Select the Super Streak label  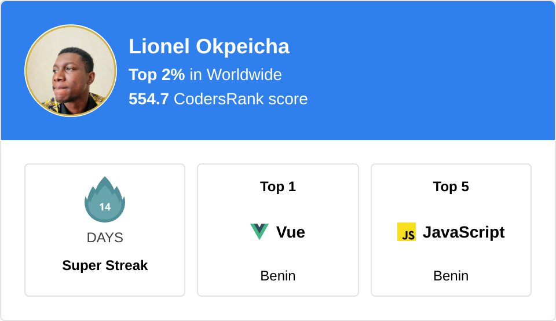[105, 265]
